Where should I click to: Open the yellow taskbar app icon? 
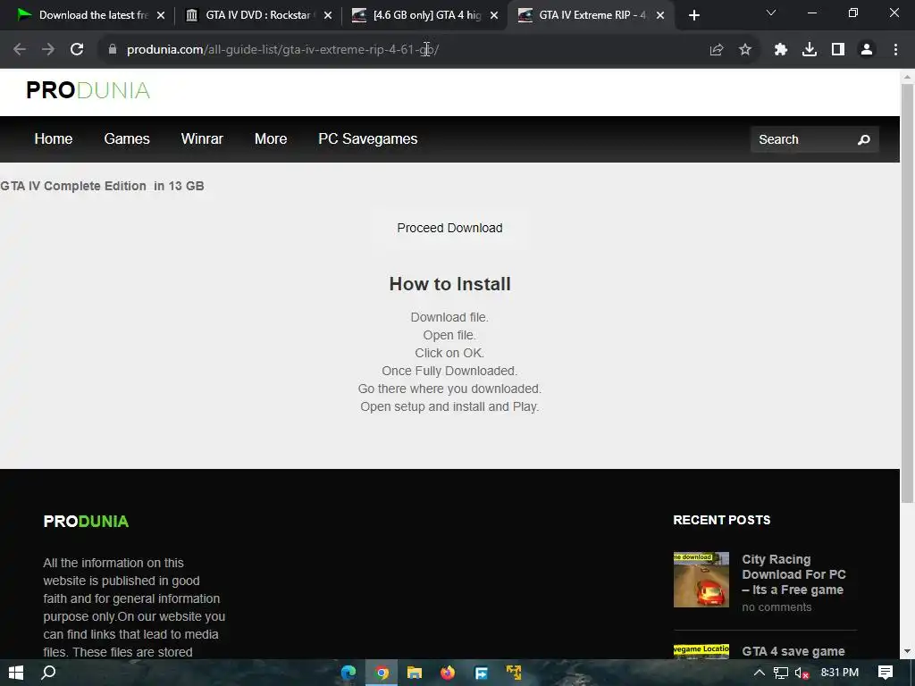pos(514,673)
